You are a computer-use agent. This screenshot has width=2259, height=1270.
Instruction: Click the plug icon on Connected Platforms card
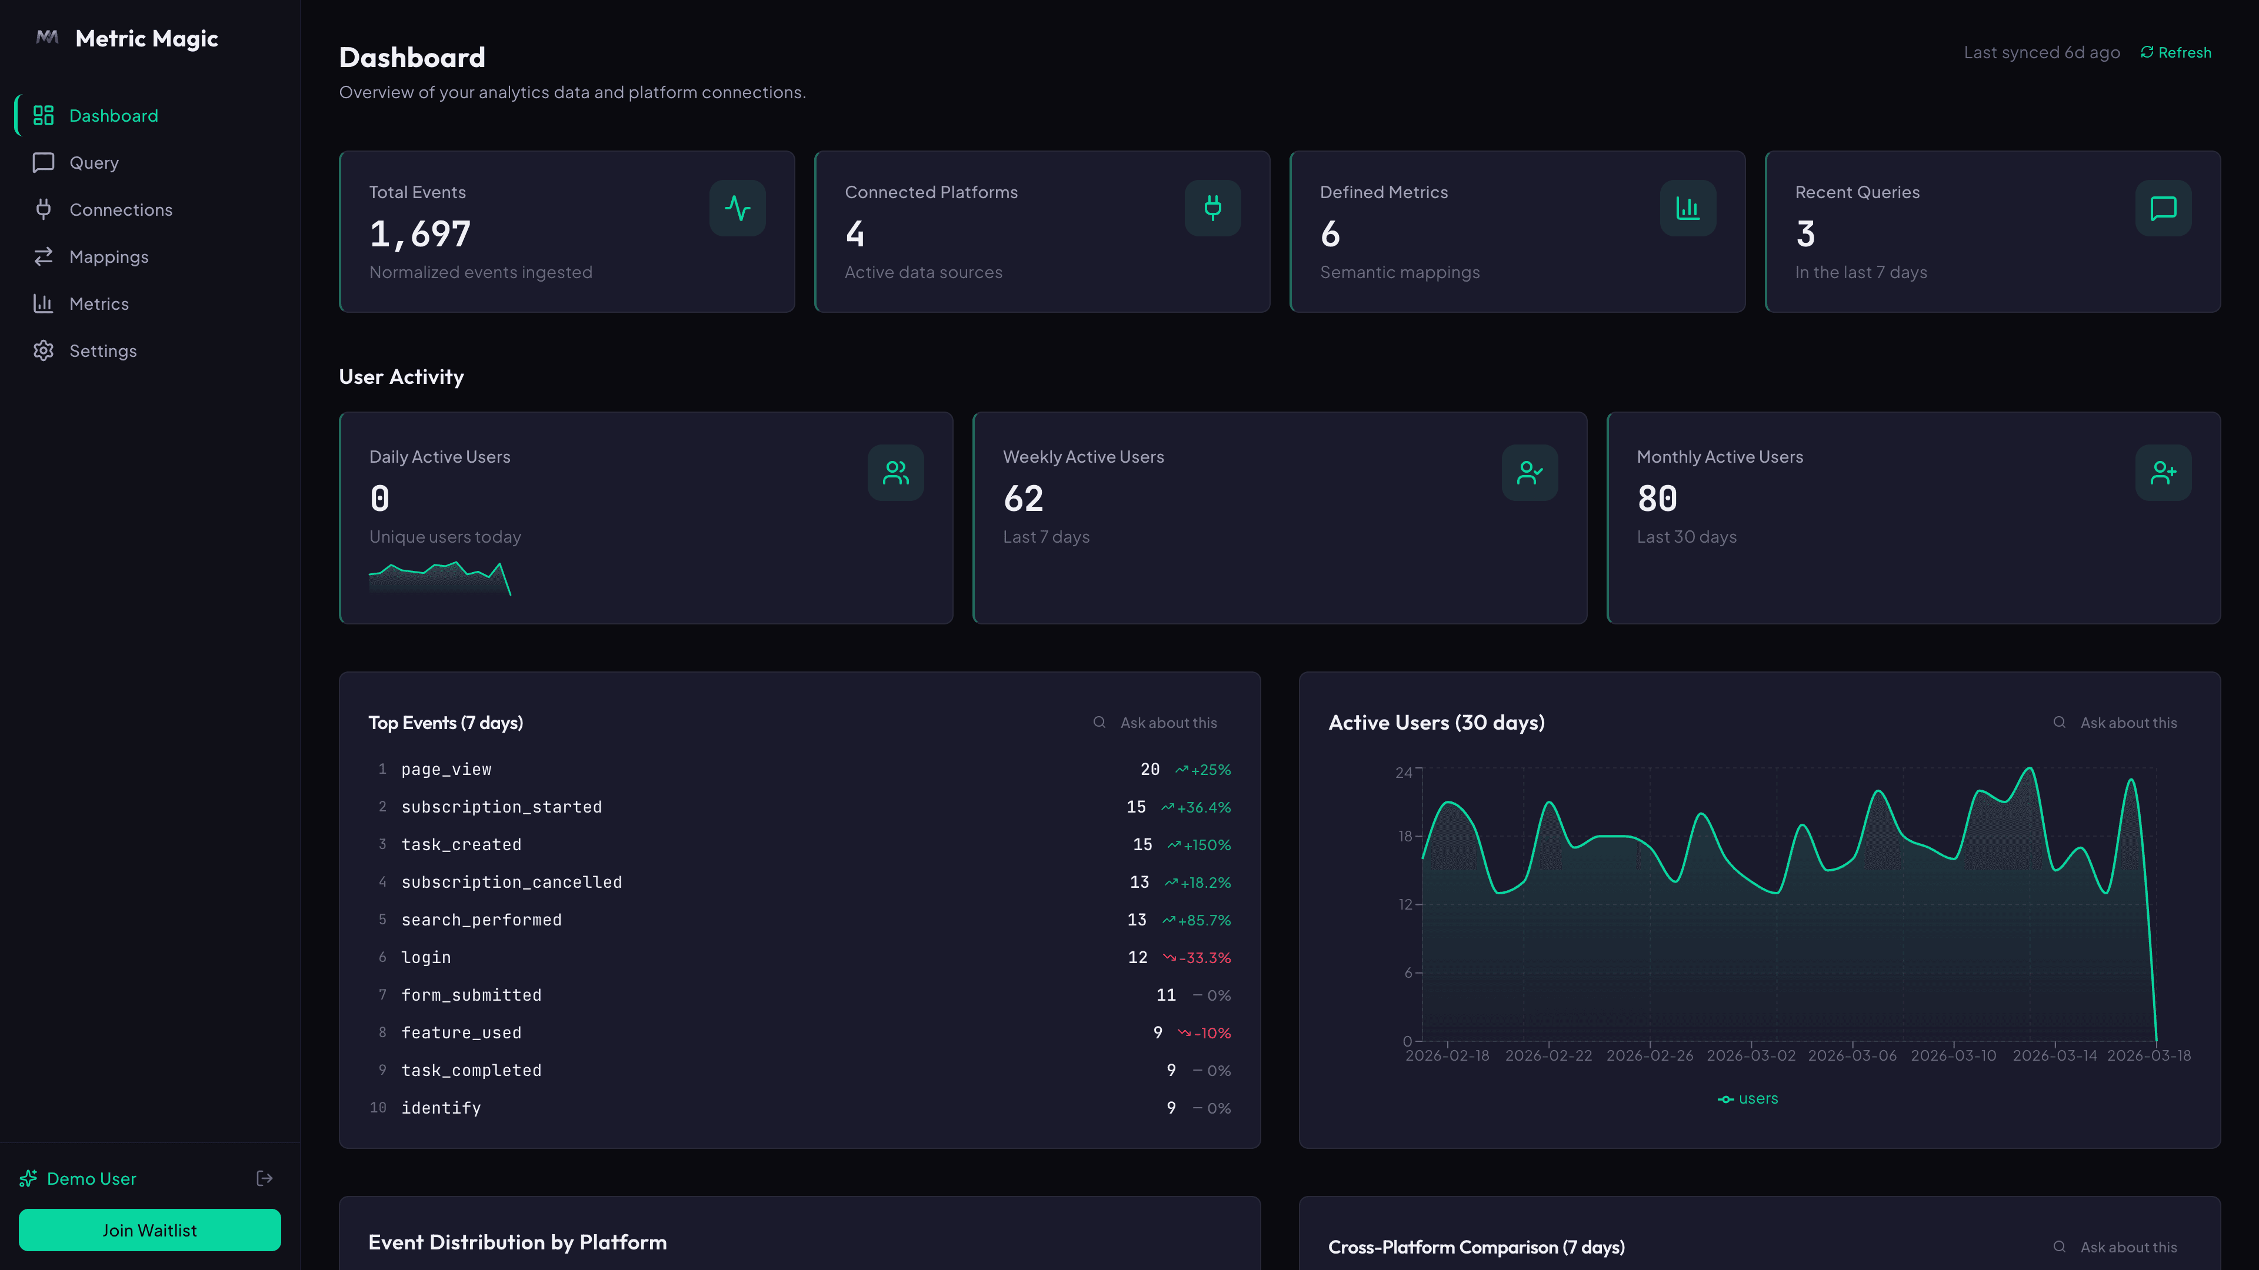[1212, 208]
